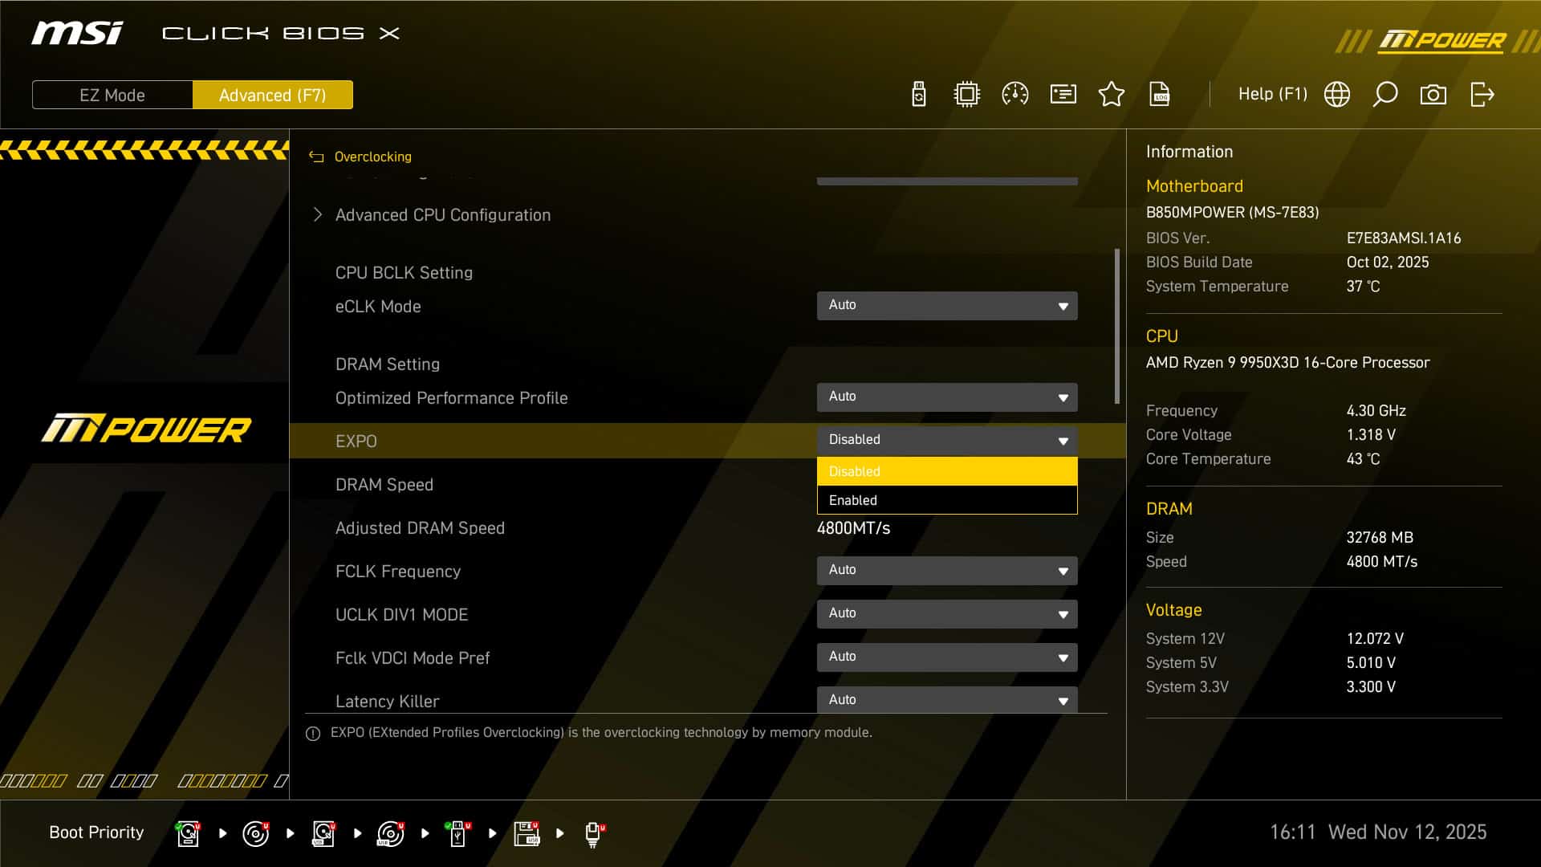Select the DRAM Speed setting label
The image size is (1541, 867).
click(384, 485)
